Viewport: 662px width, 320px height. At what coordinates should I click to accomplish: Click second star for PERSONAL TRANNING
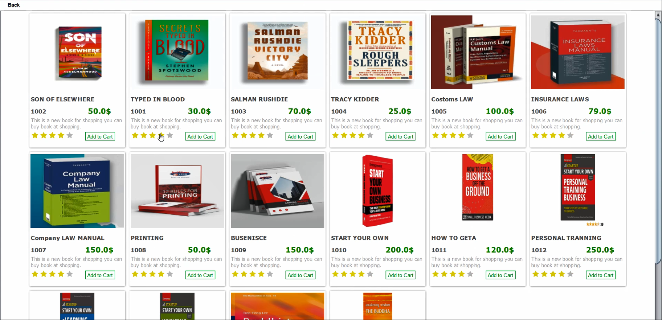[x=544, y=274]
